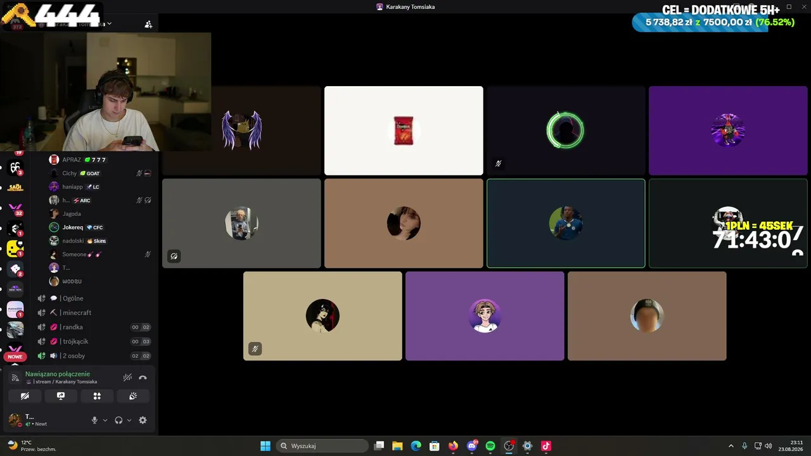
Task: Open server icon with 32 badge
Action: tap(15, 208)
